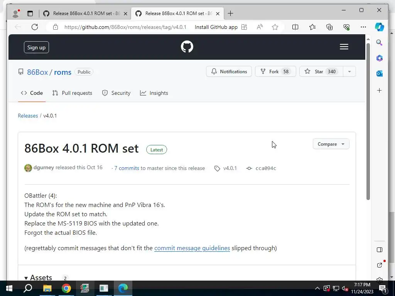Open the notification center icon
395x296 pixels.
coord(382,288)
